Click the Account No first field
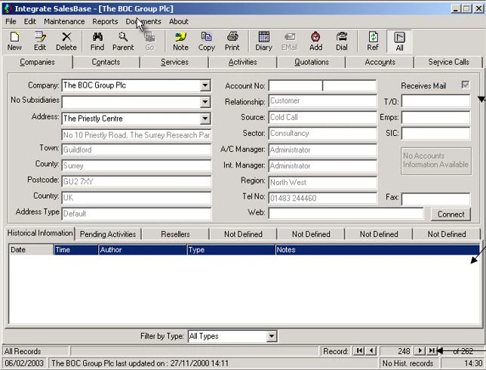This screenshot has width=486, height=370. [295, 85]
